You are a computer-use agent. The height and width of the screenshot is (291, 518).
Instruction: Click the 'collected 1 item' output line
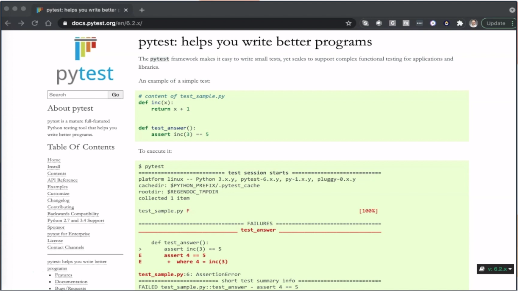point(164,198)
